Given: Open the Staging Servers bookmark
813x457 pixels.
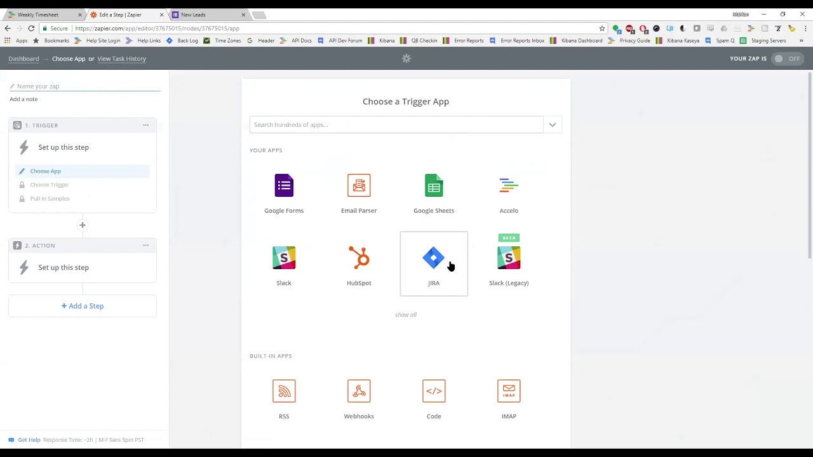Looking at the screenshot, I should tap(763, 41).
